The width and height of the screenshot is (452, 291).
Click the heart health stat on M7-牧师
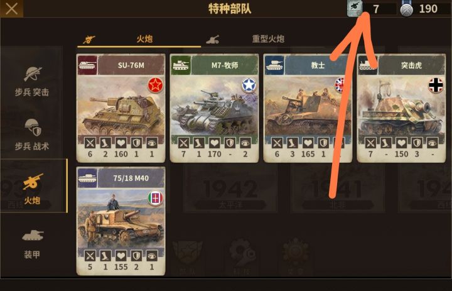pyautogui.click(x=214, y=143)
